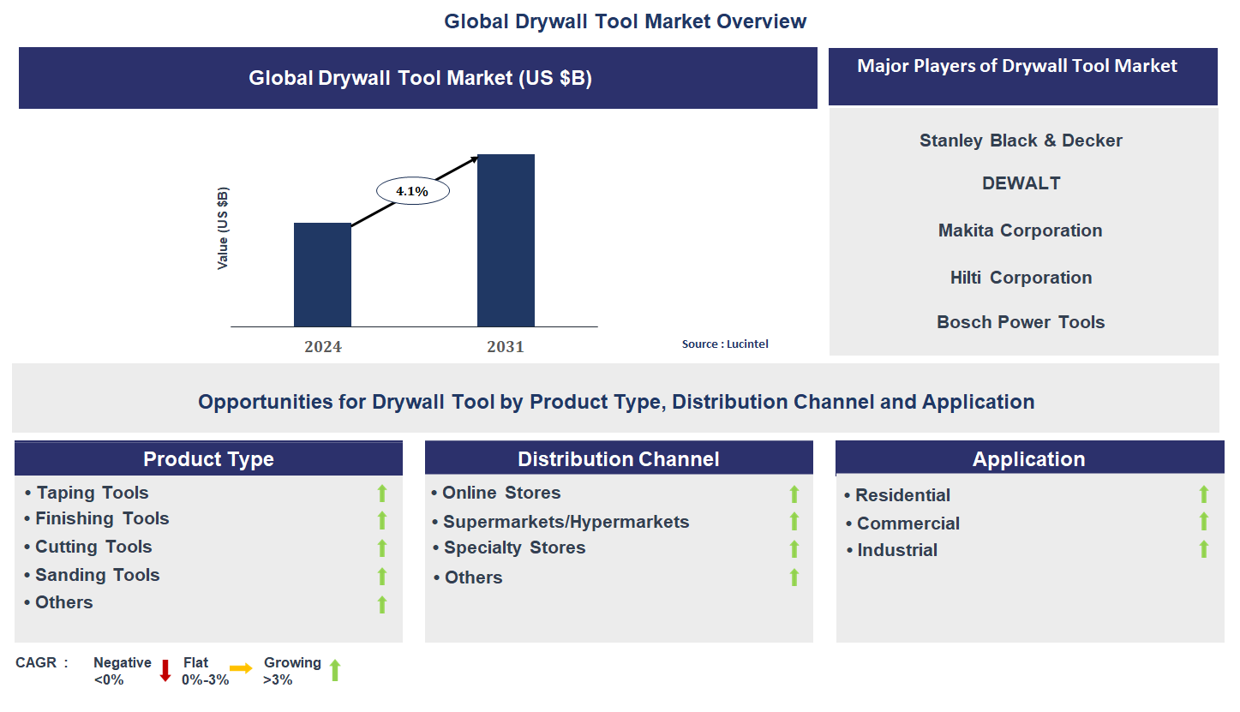
Task: Click the yellow Flat CAGR arrow in legend
Action: point(243,670)
